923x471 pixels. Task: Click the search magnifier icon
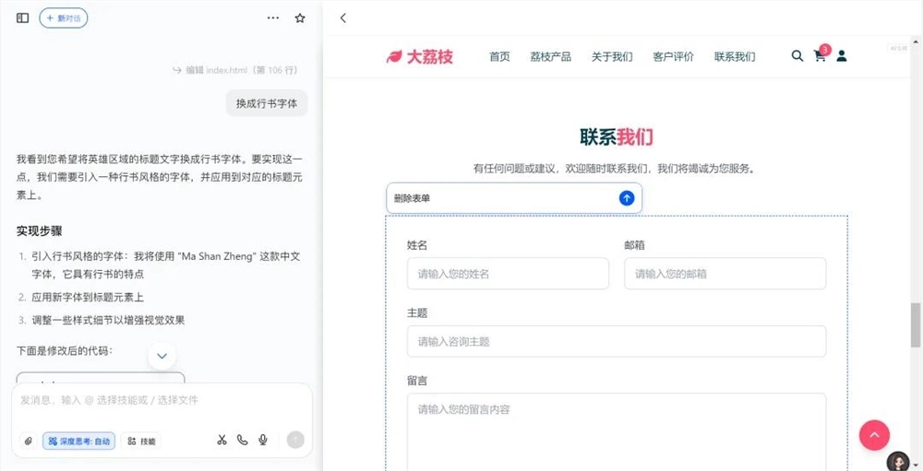click(797, 56)
